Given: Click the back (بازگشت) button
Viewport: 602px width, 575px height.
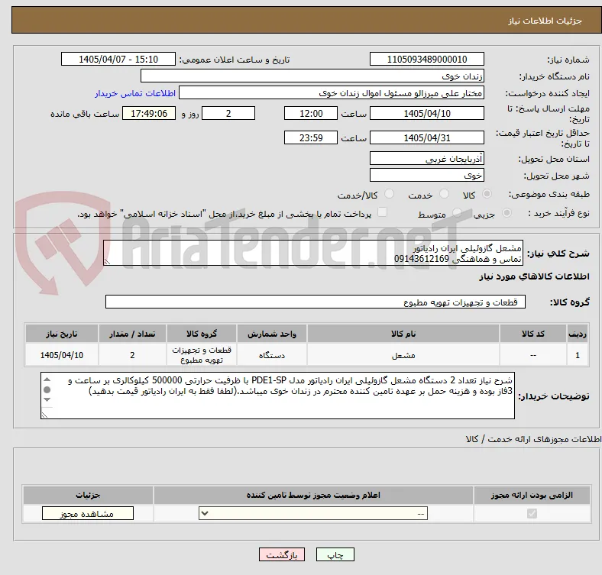Looking at the screenshot, I should 282,554.
